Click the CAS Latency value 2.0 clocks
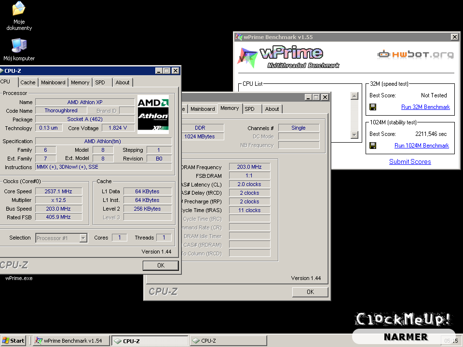 click(x=249, y=184)
